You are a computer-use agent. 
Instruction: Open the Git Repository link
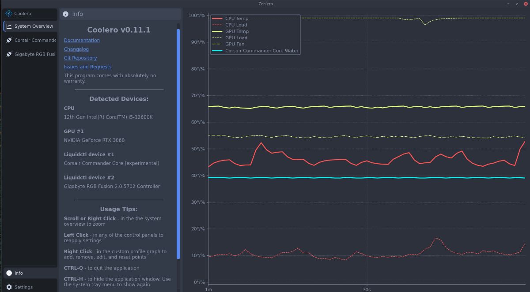tap(80, 58)
